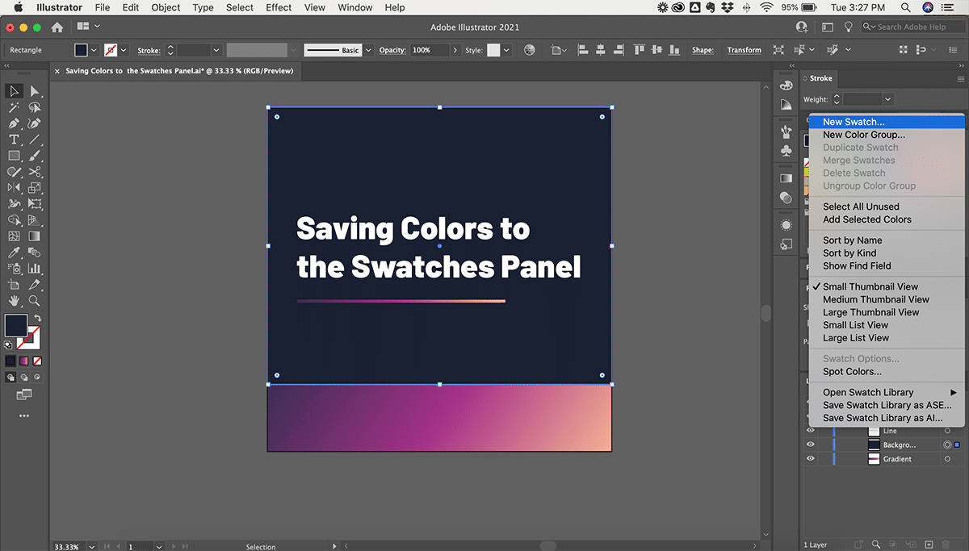Open the Symbols panel icon
Viewport: 969px width, 551px height.
(787, 151)
